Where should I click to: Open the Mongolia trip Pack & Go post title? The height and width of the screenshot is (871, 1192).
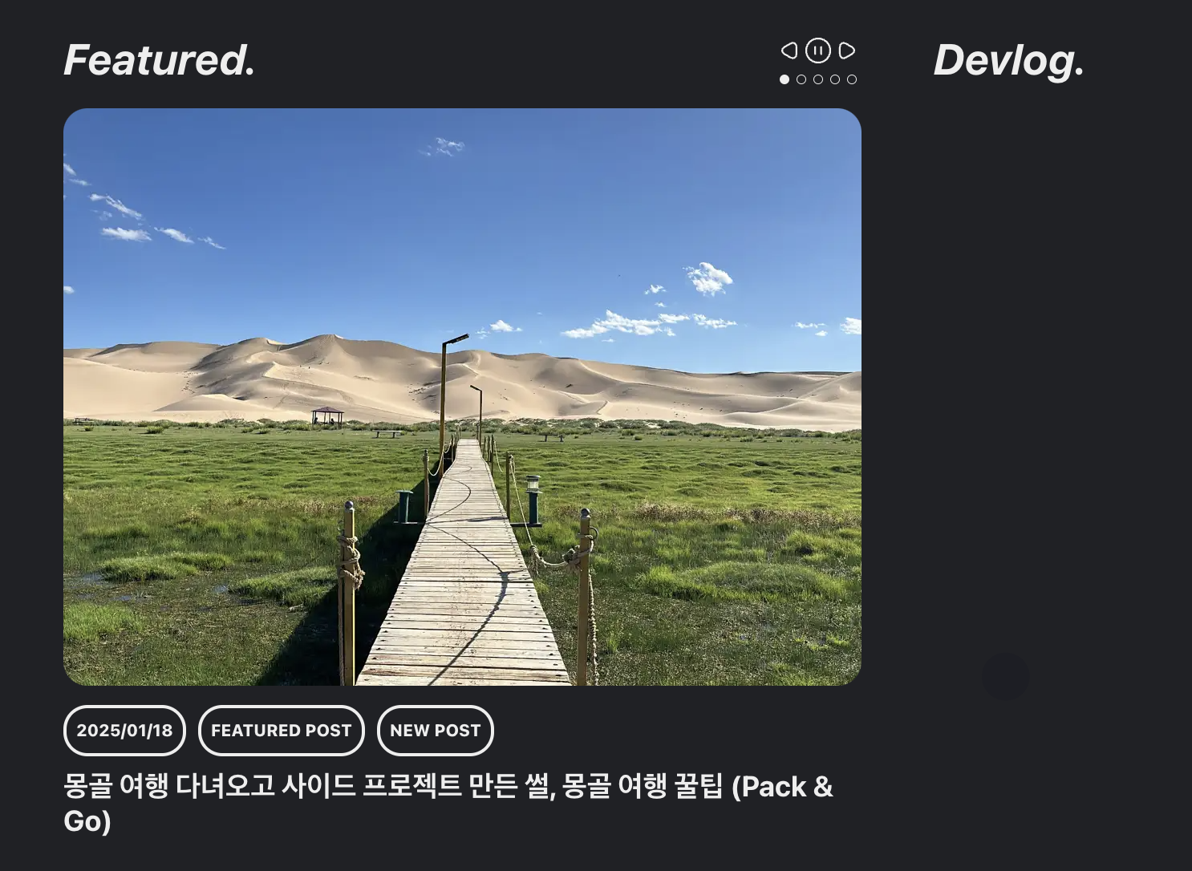pos(448,804)
